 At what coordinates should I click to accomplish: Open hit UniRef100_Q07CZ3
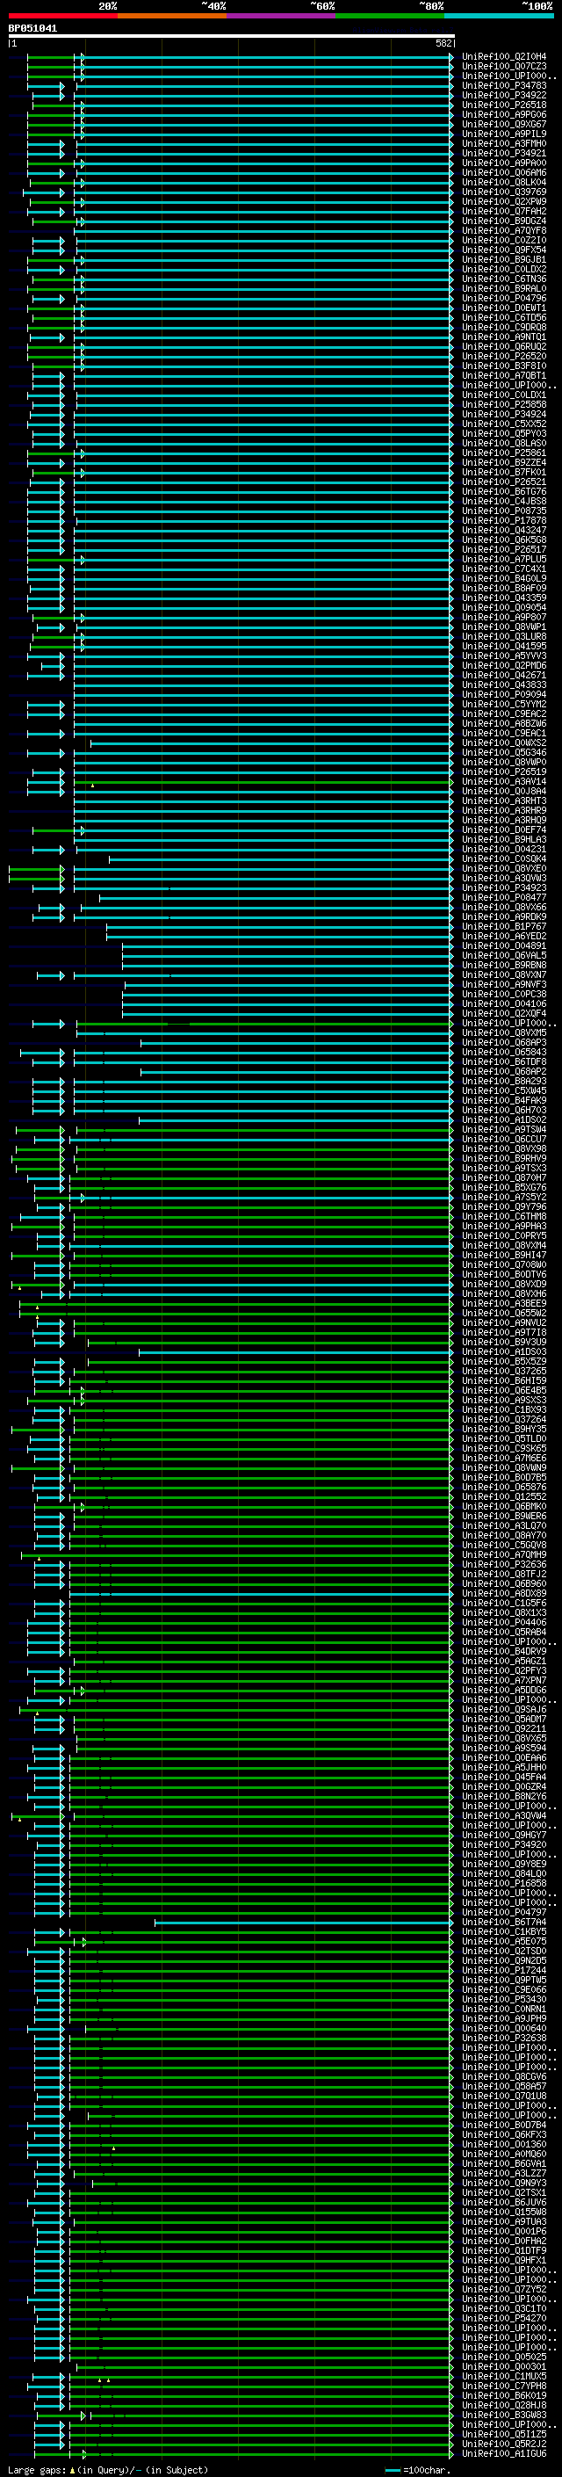(x=504, y=67)
